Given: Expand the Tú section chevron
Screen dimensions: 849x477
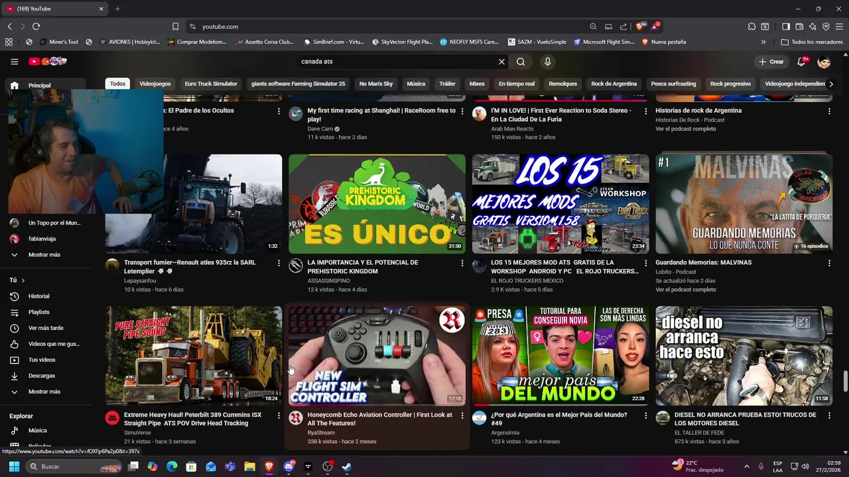Looking at the screenshot, I should pyautogui.click(x=23, y=280).
